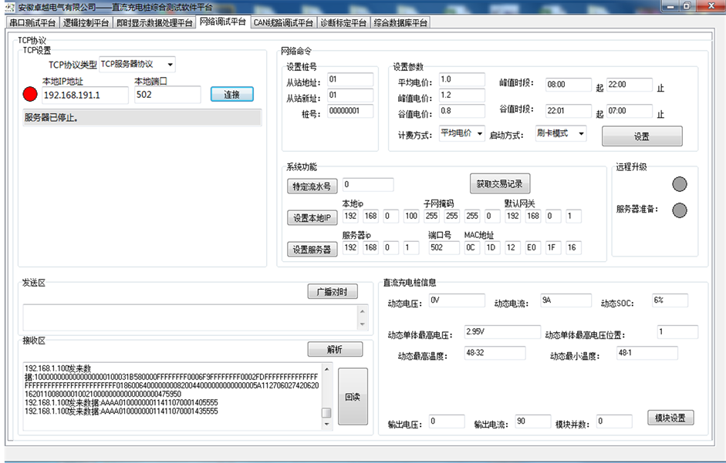The height and width of the screenshot is (463, 726).
Task: Click the red connection status indicator
Action: (30, 94)
